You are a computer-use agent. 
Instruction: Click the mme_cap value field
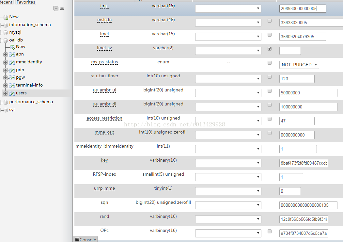[x=297, y=135]
